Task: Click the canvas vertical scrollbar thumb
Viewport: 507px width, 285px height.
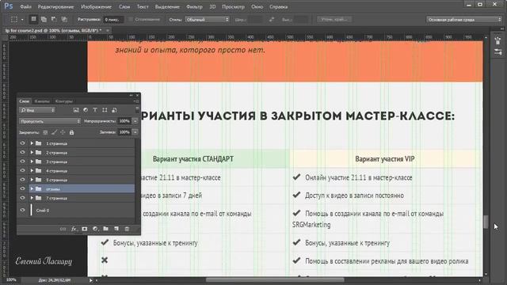Action: (486, 222)
